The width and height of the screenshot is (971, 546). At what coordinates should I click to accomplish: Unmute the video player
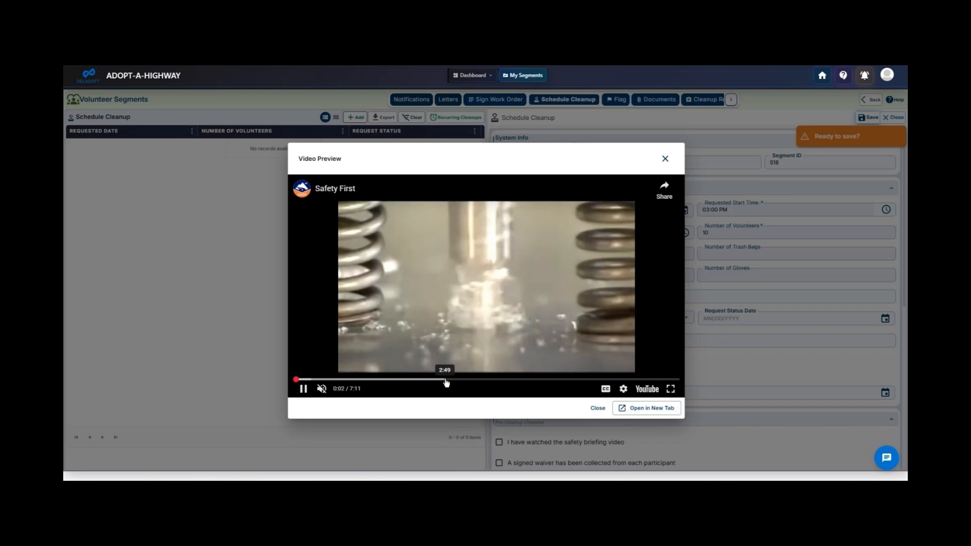tap(322, 388)
